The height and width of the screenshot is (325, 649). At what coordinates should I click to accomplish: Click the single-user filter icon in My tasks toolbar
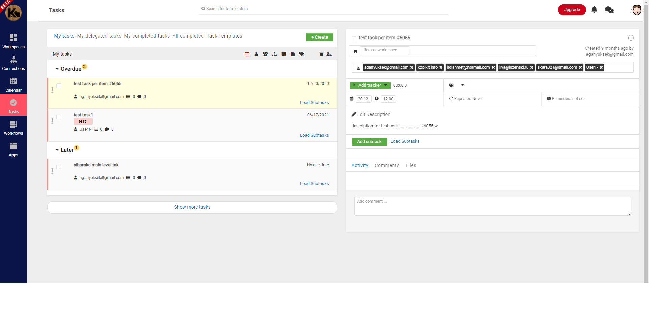point(256,54)
